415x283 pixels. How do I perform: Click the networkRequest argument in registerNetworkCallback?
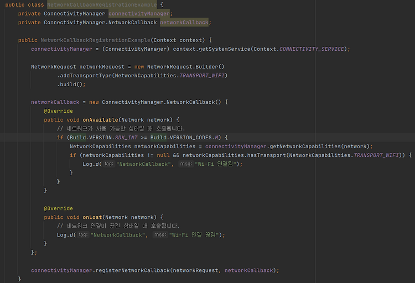(195, 270)
